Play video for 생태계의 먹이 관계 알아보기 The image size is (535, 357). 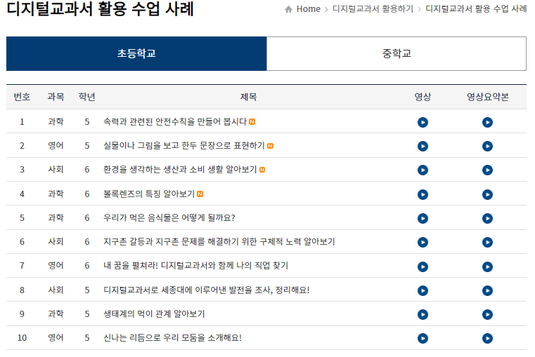(423, 314)
